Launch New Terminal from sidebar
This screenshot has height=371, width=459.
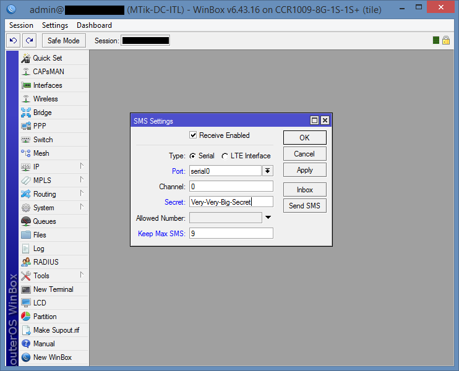tap(53, 289)
